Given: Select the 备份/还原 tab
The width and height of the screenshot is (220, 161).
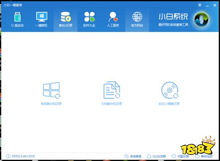Looking at the screenshot, I should coord(66,19).
